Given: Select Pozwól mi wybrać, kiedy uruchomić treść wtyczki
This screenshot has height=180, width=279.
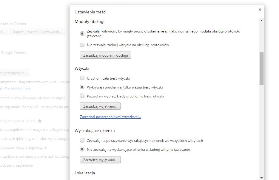Looking at the screenshot, I should [x=82, y=96].
